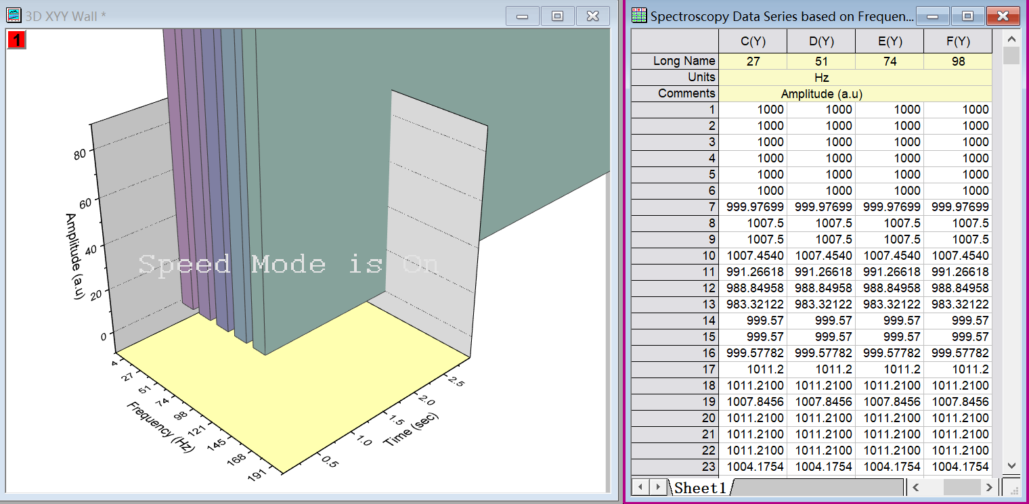Maximize the 3D XYY Wall window

557,16
